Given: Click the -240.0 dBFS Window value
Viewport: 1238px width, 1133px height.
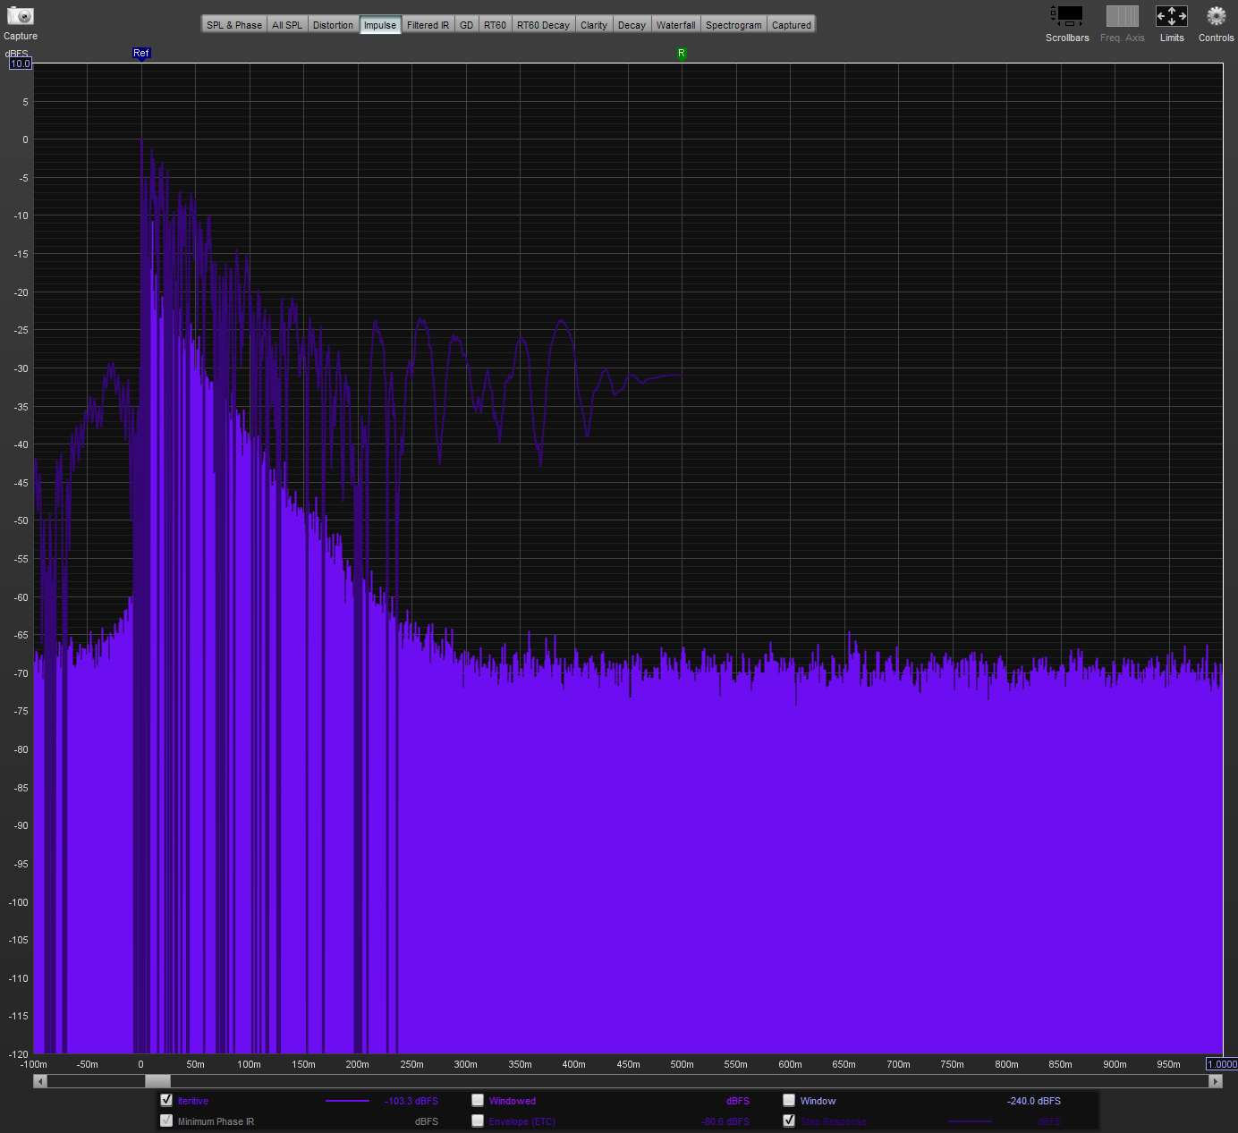Looking at the screenshot, I should (x=1034, y=1101).
